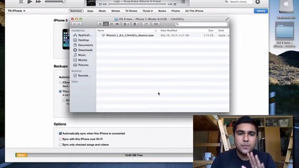Toggle shuffle in iTunes now playing
The width and height of the screenshot is (299, 168).
175,4
